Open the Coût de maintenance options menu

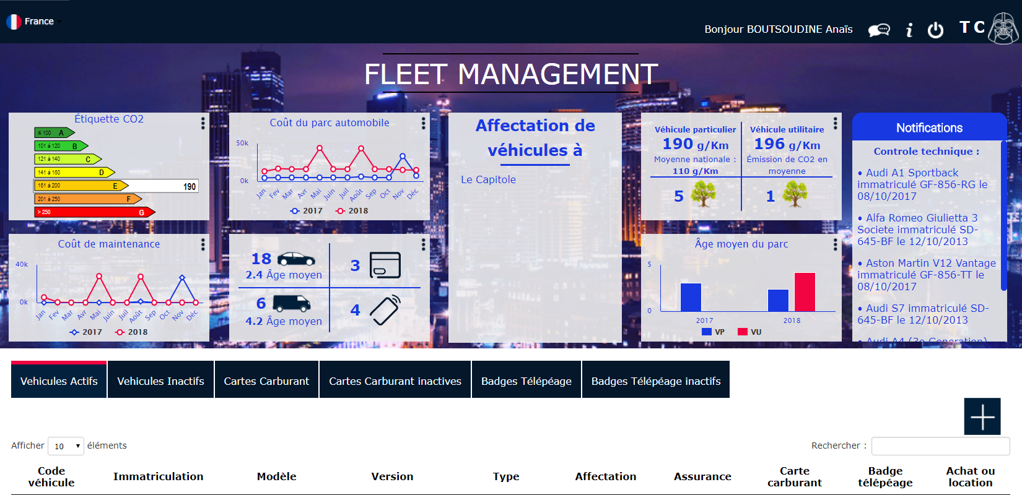203,244
